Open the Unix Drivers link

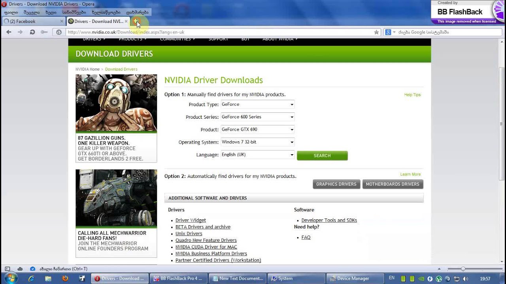(189, 234)
